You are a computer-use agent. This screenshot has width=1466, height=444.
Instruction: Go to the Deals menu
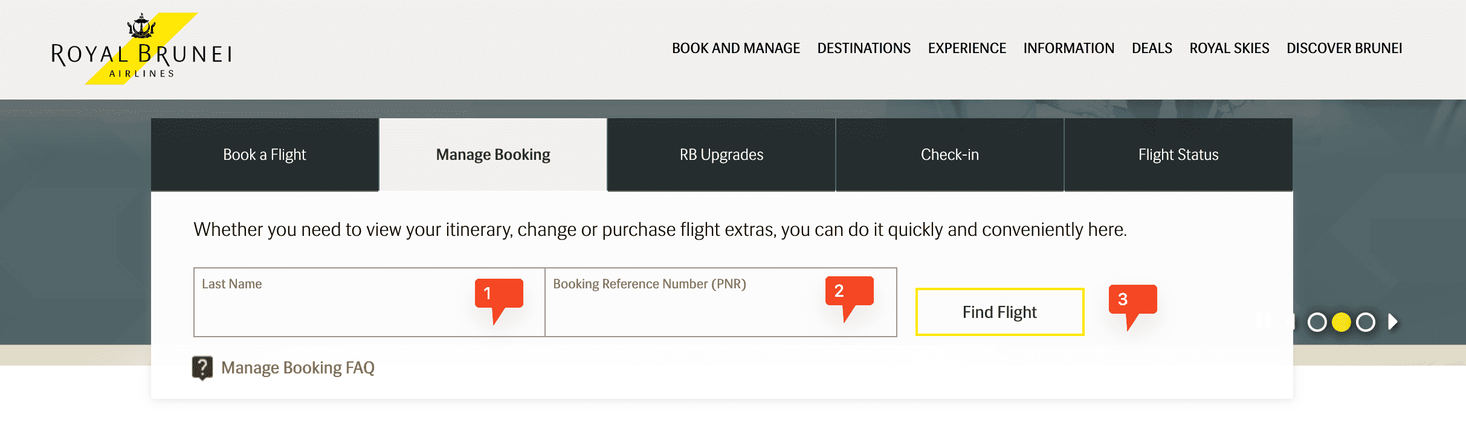pyautogui.click(x=1152, y=48)
